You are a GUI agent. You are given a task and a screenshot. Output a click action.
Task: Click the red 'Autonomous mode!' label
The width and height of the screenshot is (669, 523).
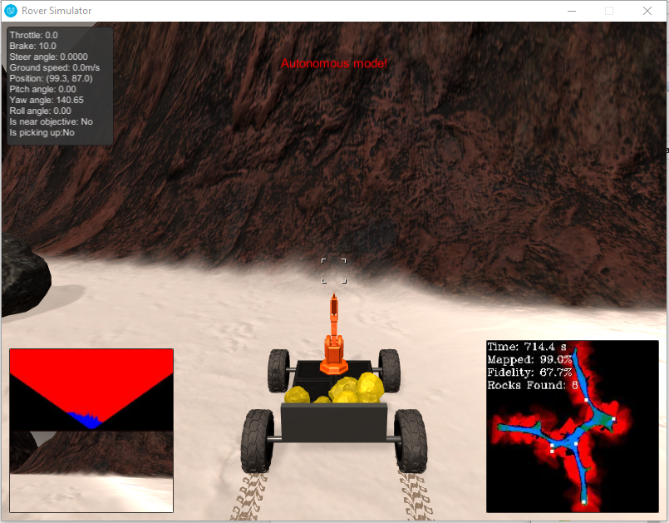pyautogui.click(x=333, y=64)
